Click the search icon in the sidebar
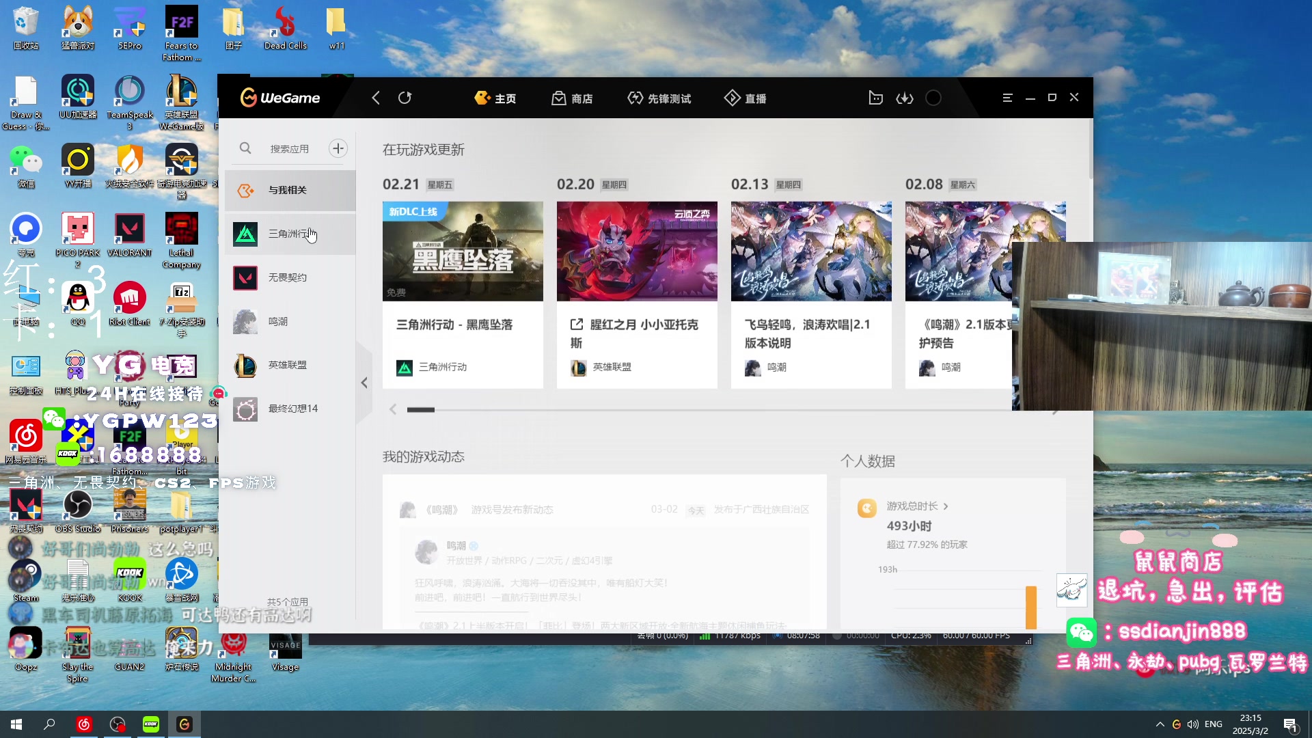Image resolution: width=1312 pixels, height=738 pixels. (x=245, y=148)
